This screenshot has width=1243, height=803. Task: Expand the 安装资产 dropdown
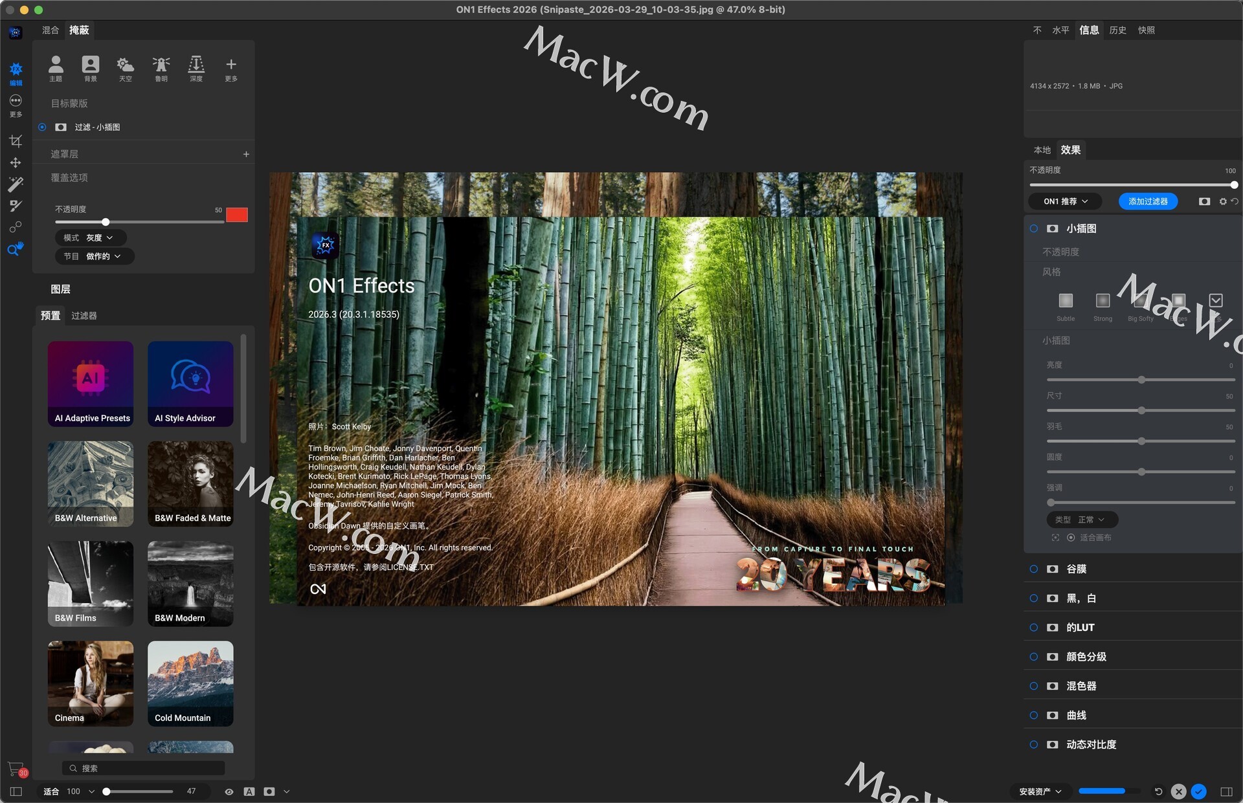click(x=1040, y=791)
